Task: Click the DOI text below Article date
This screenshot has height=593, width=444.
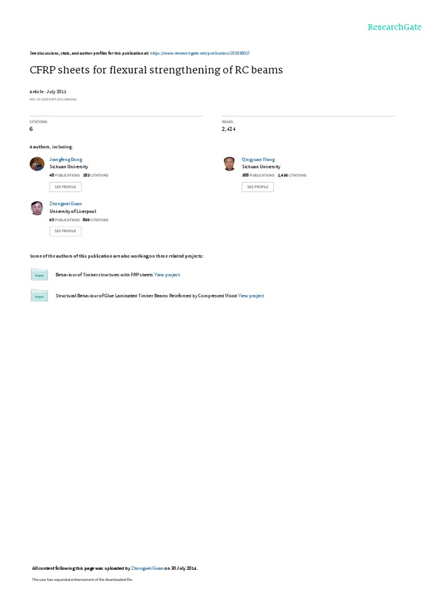Action: click(53, 100)
